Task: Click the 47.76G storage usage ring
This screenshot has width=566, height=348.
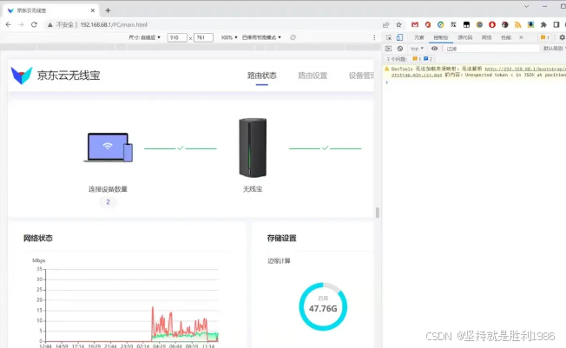Action: (323, 306)
